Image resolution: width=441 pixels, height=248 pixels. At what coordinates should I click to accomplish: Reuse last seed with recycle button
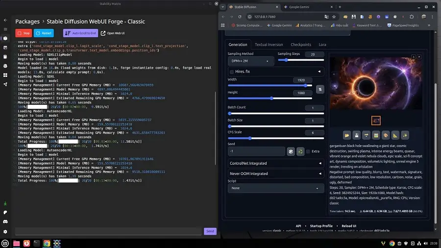[300, 151]
